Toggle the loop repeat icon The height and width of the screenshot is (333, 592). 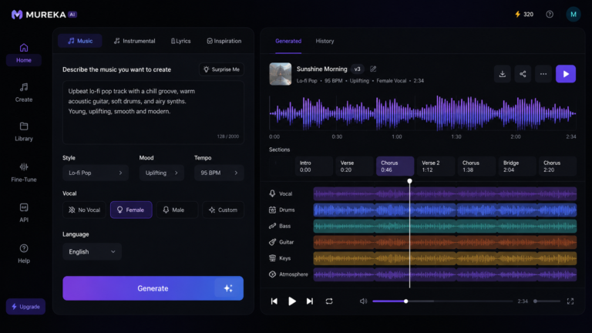pos(329,301)
